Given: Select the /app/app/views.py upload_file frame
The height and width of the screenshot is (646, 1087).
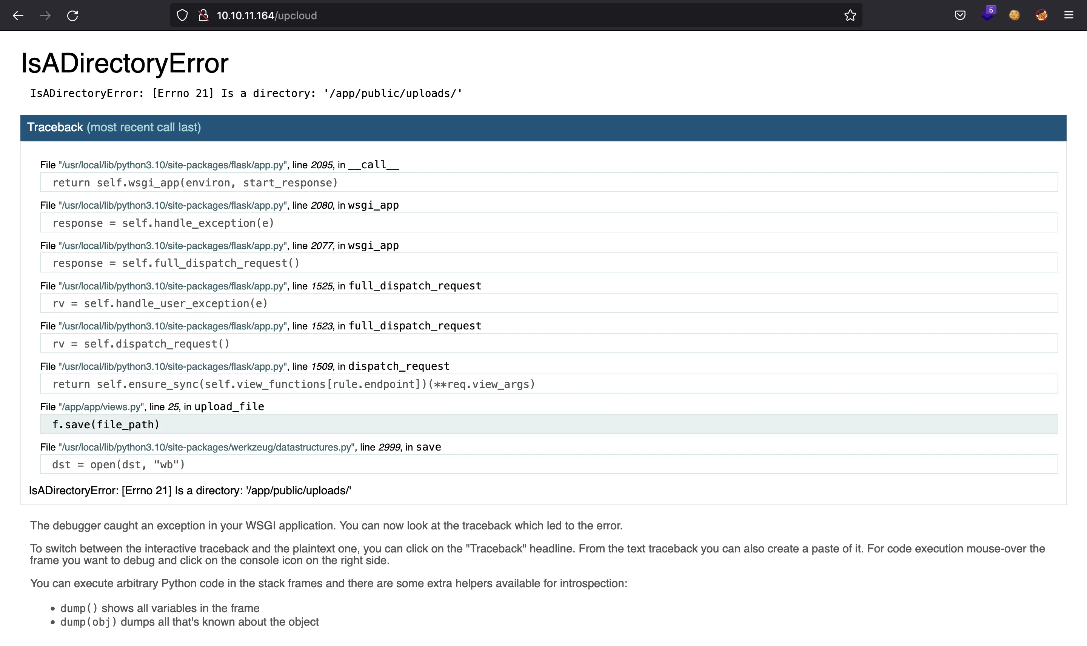Looking at the screenshot, I should 152,406.
